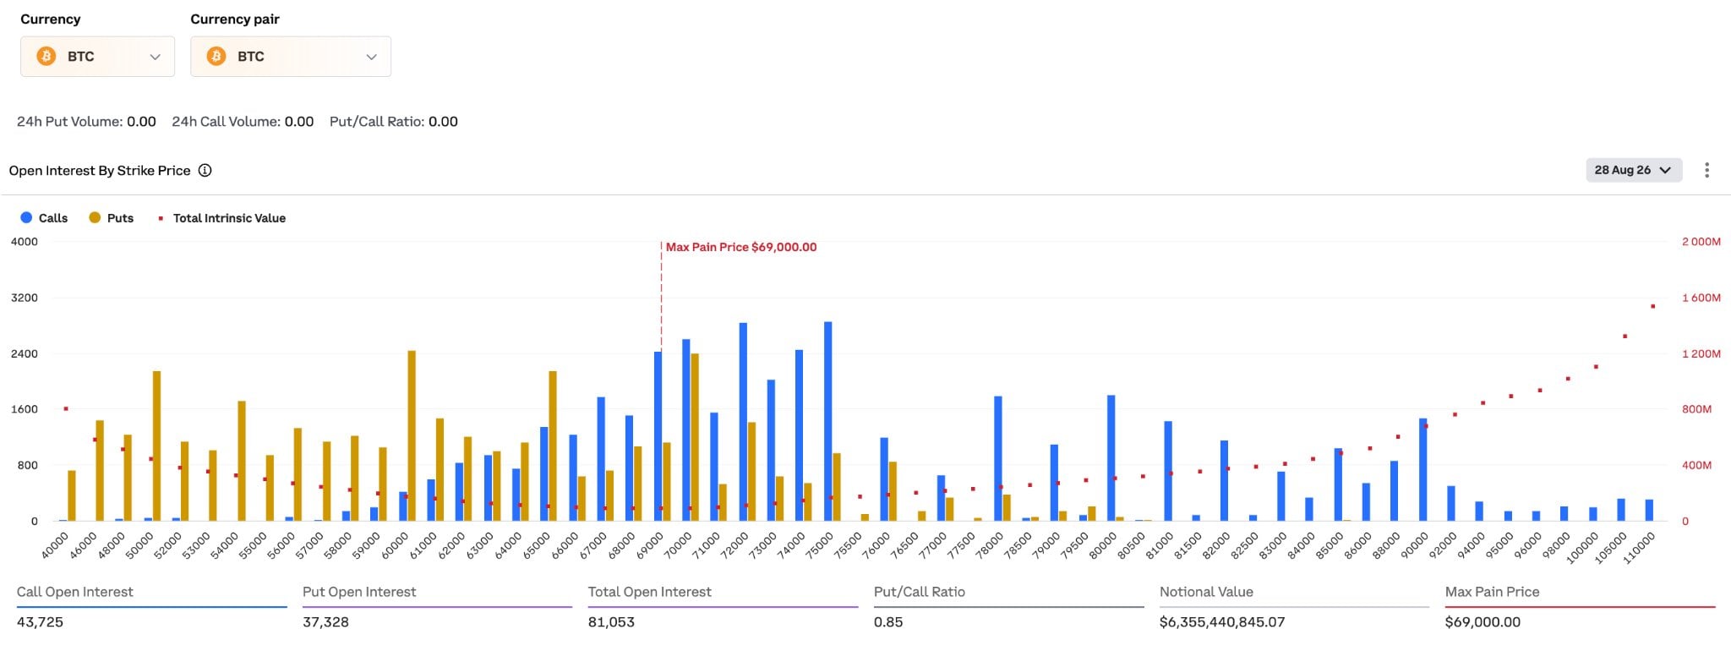The height and width of the screenshot is (651, 1731).
Task: Expand the Currency pair BTC dropdown
Action: (291, 57)
